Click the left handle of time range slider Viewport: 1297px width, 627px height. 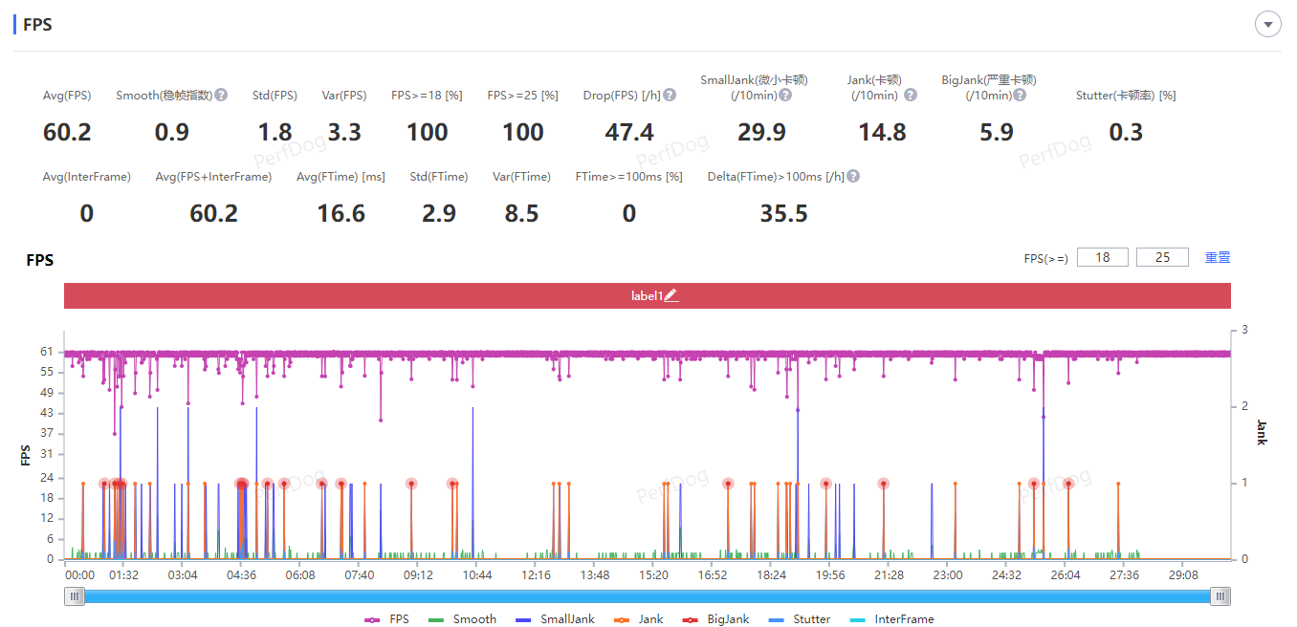tap(74, 596)
